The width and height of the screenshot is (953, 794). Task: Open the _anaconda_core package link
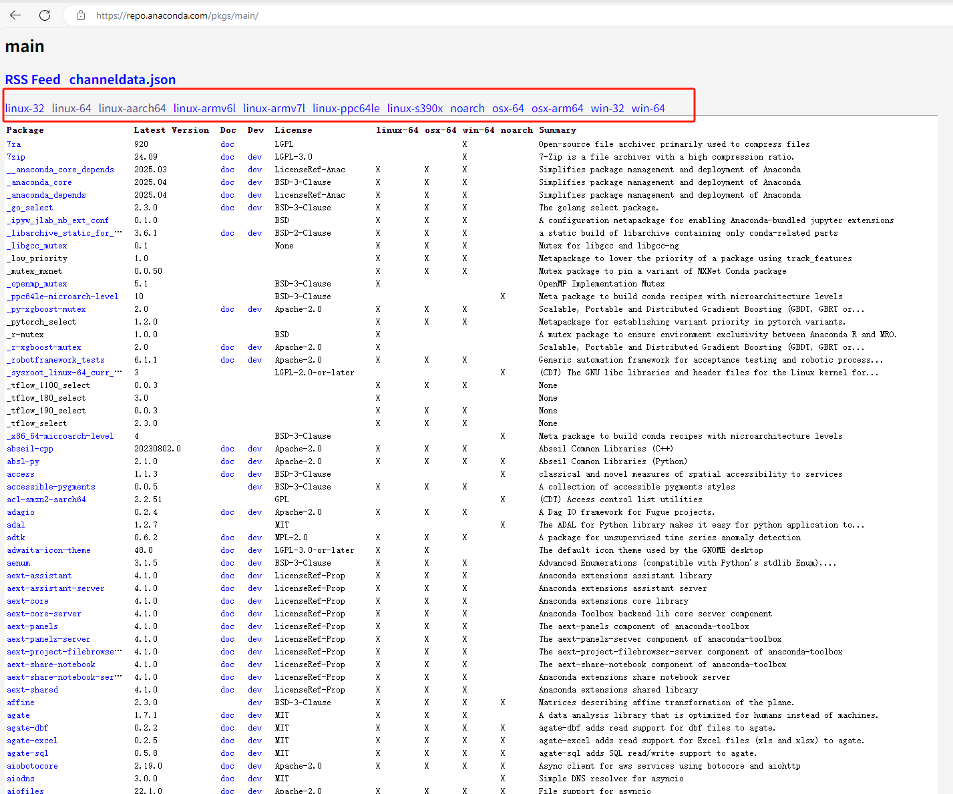click(39, 182)
